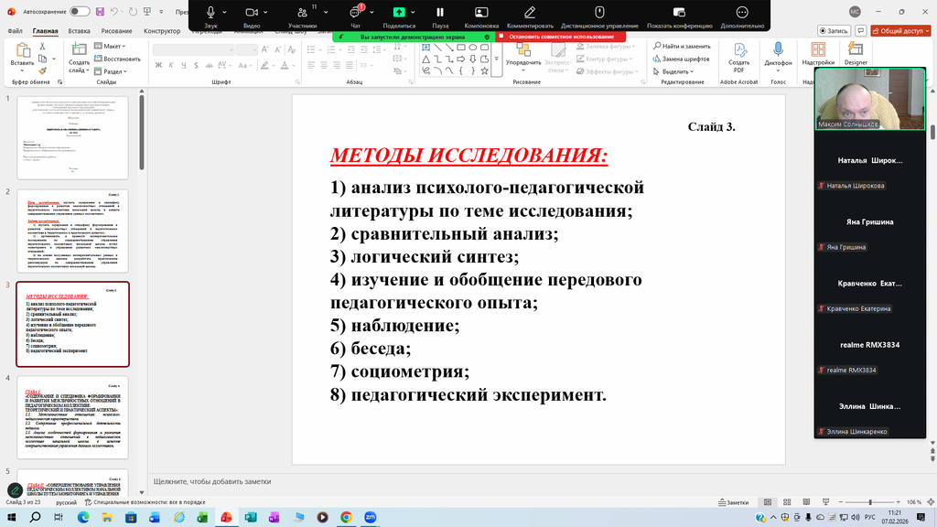Mute audio with the Zoom Звук microphone icon
This screenshot has width=937, height=527.
210,12
